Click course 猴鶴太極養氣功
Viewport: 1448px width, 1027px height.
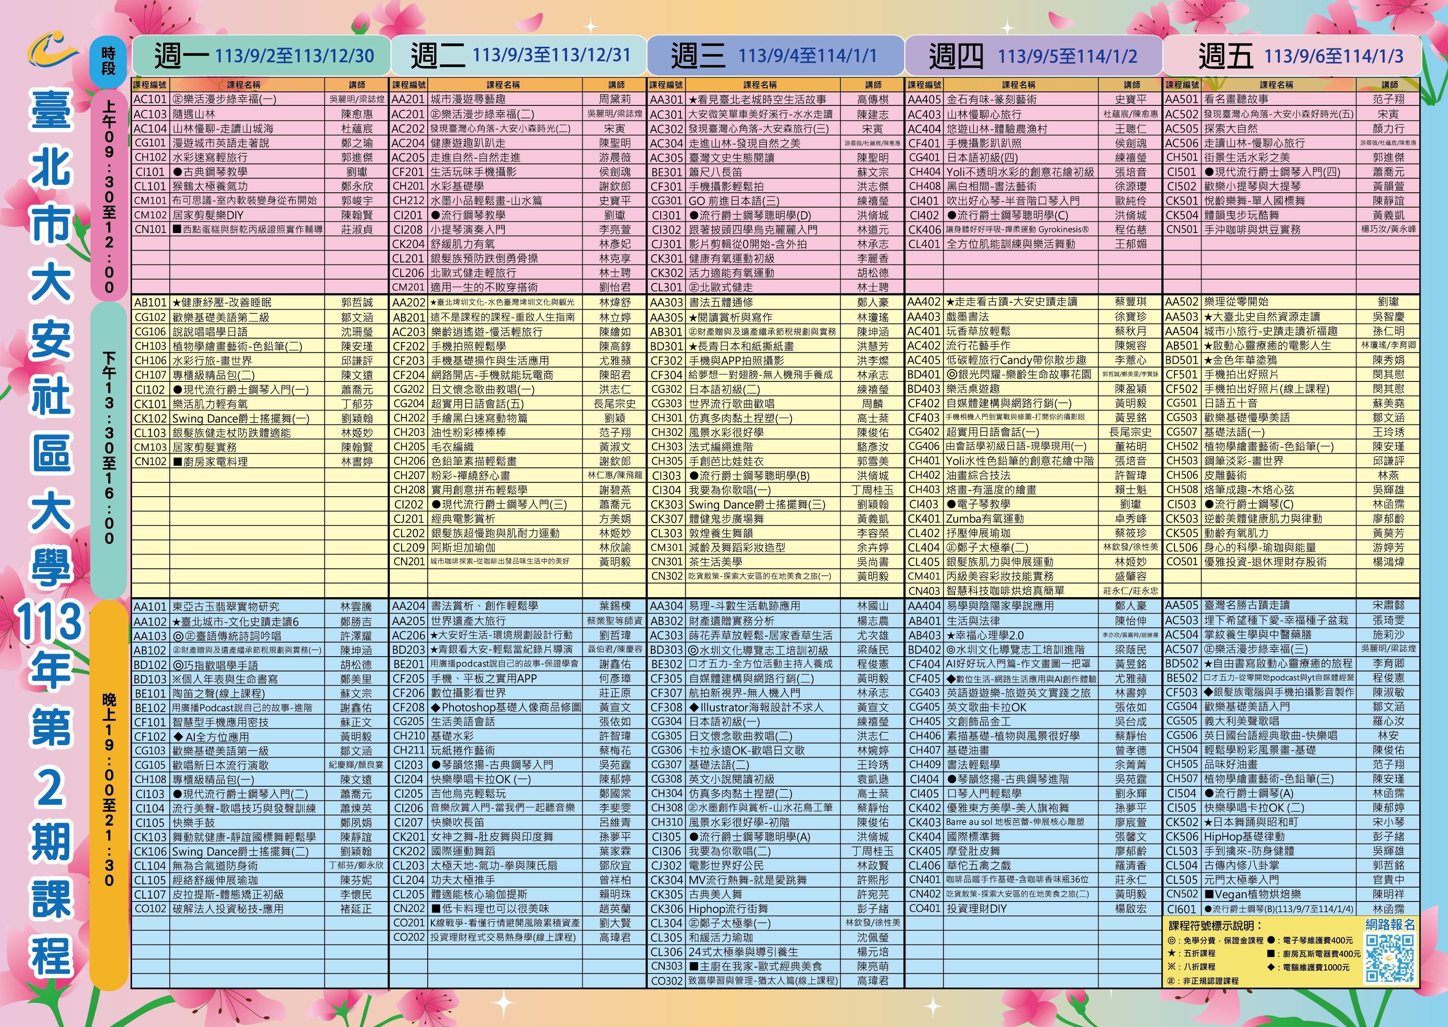tap(210, 186)
